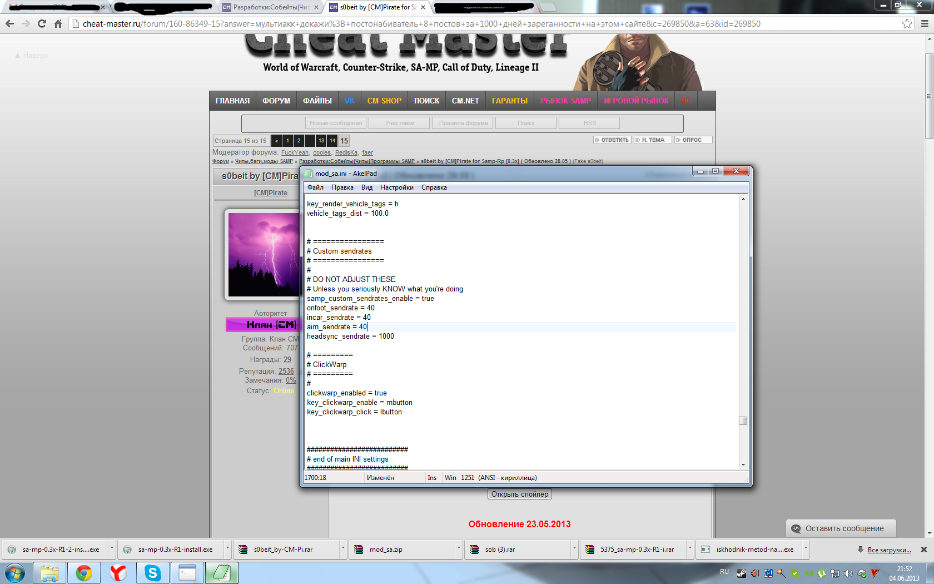Switch to Google Chrome in taskbar

point(84,573)
